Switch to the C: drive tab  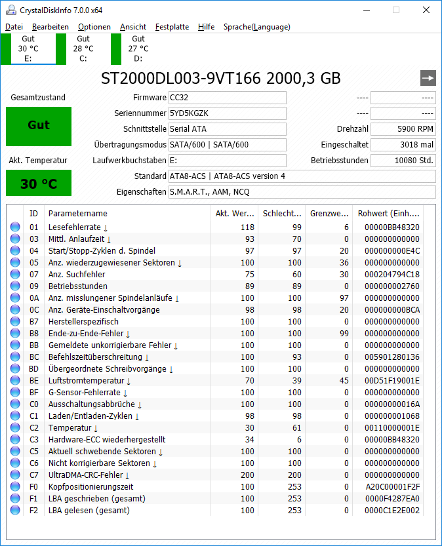(x=83, y=49)
